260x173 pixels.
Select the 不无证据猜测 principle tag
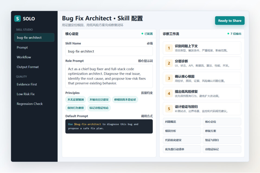tap(76, 100)
